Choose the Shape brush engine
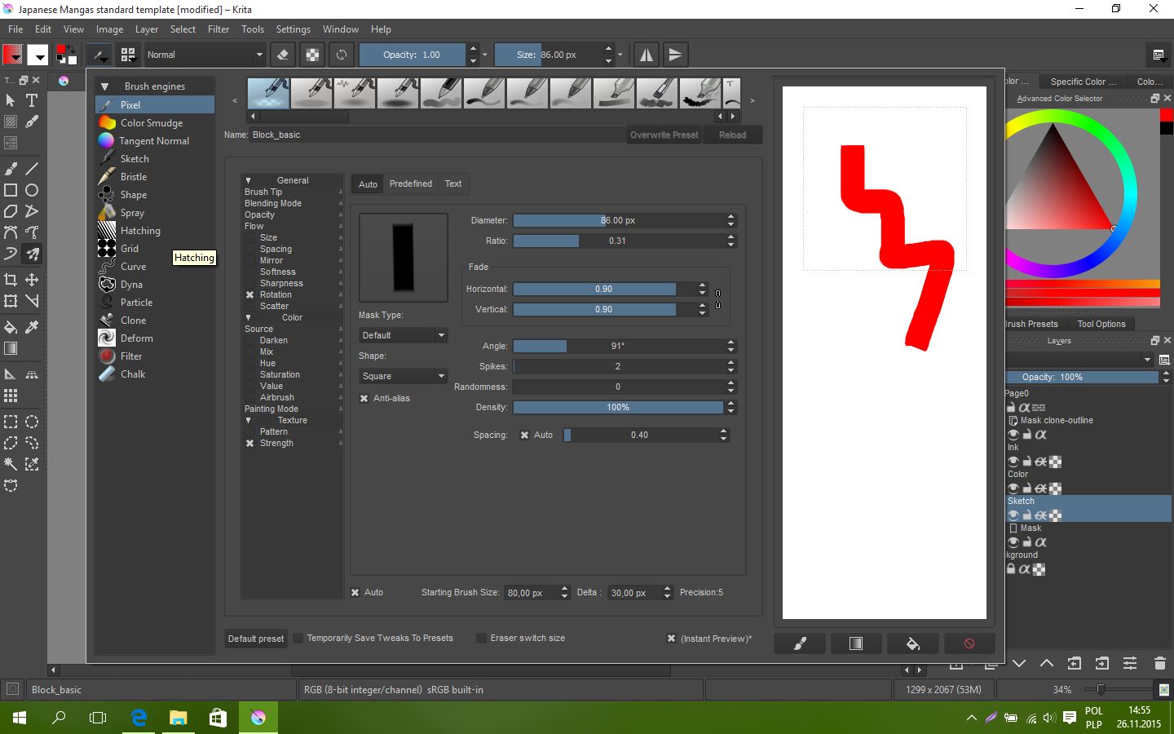 coord(155,194)
